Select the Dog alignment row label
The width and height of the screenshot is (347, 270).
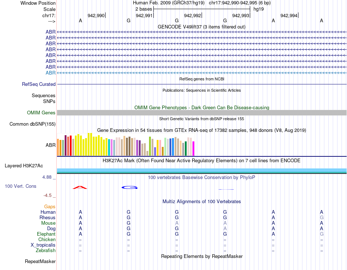coord(51,229)
